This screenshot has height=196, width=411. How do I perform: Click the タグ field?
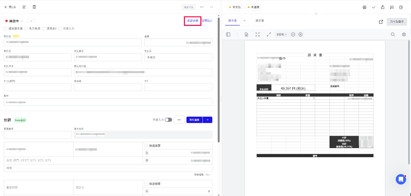click(x=178, y=87)
